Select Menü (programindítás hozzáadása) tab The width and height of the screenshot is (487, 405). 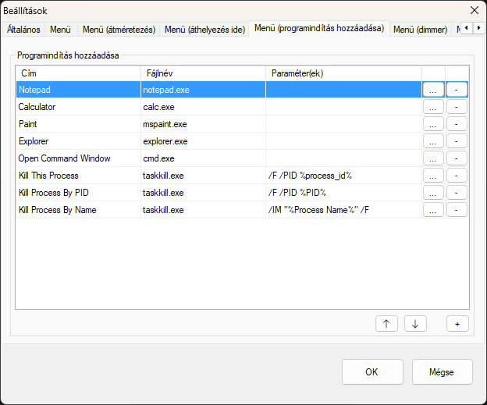click(x=319, y=29)
